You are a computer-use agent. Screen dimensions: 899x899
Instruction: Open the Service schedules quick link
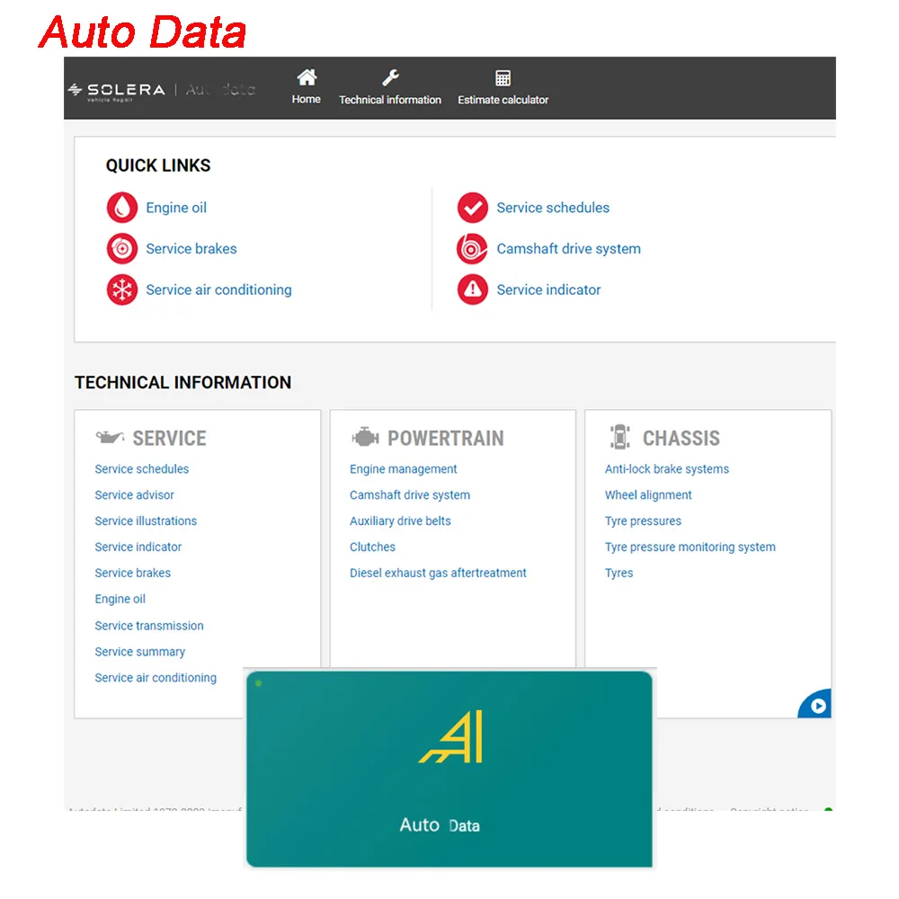553,208
